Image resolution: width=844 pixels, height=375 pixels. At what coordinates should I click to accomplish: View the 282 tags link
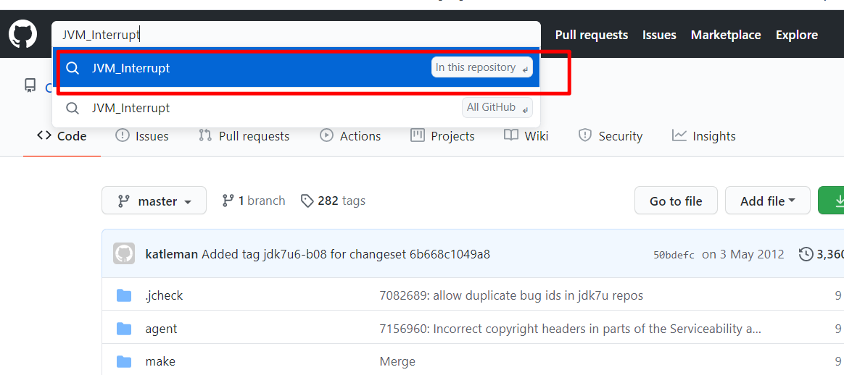[x=334, y=201]
